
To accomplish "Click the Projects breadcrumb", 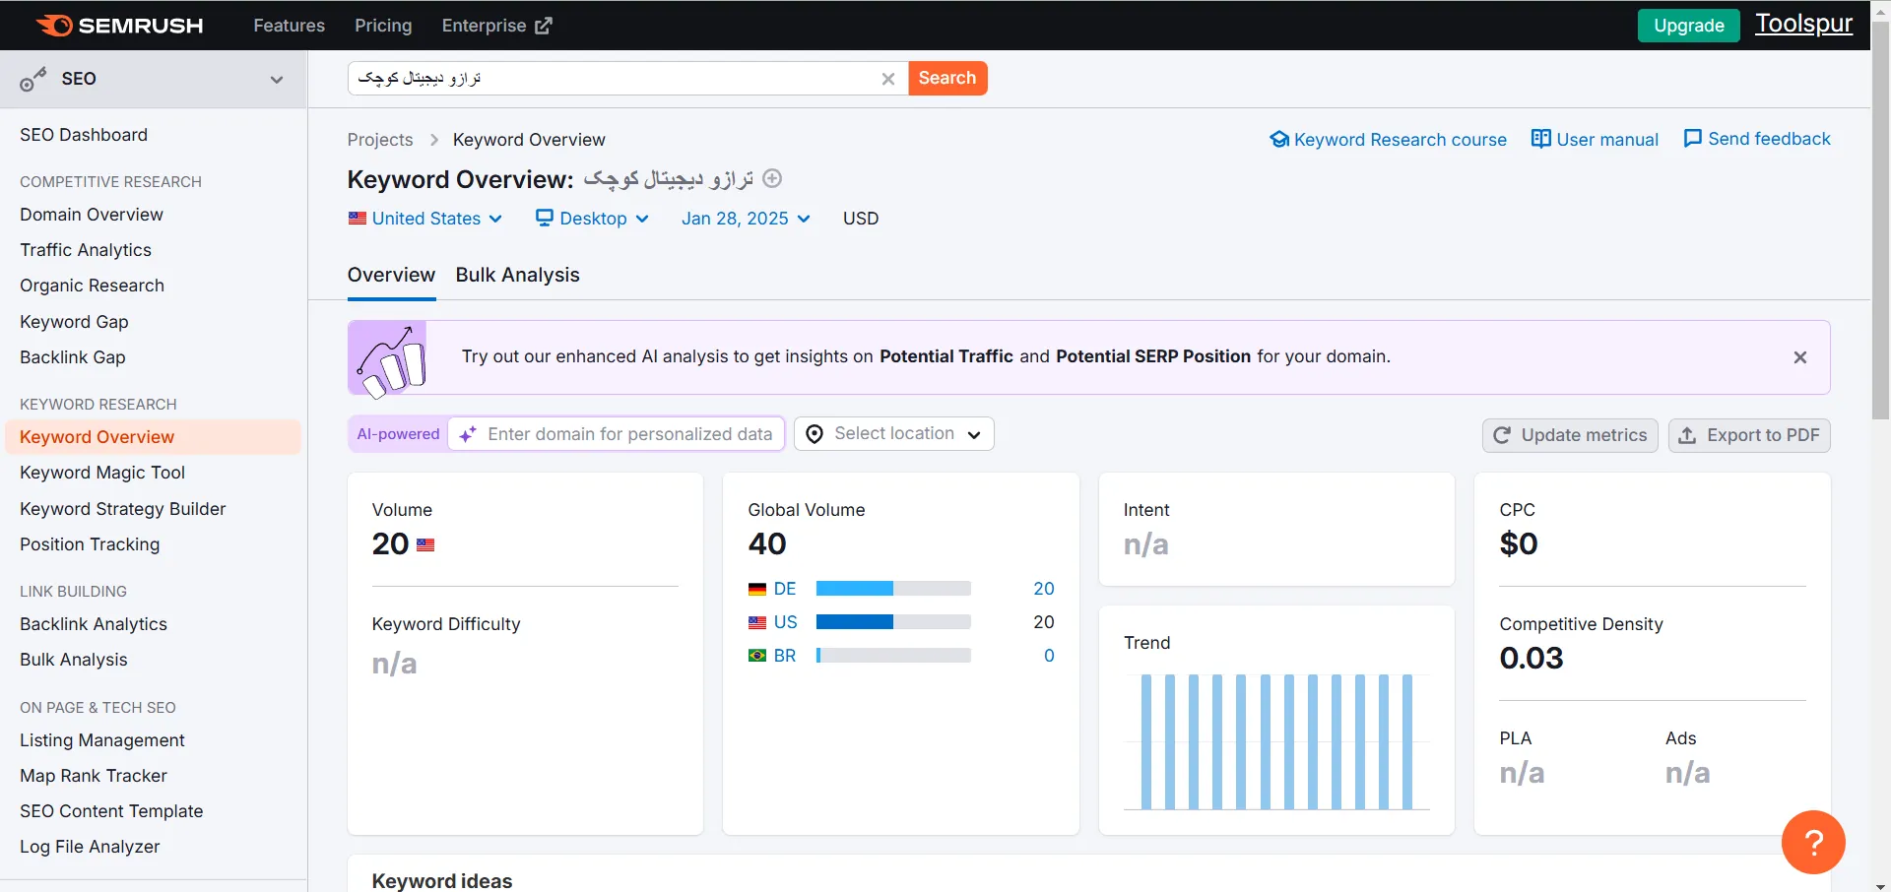I will point(380,140).
